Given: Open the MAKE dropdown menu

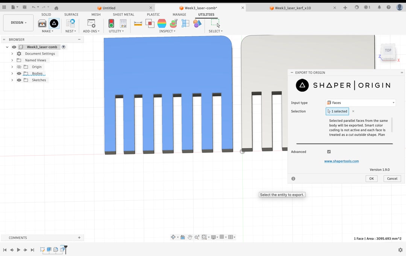Looking at the screenshot, I should pyautogui.click(x=48, y=31).
